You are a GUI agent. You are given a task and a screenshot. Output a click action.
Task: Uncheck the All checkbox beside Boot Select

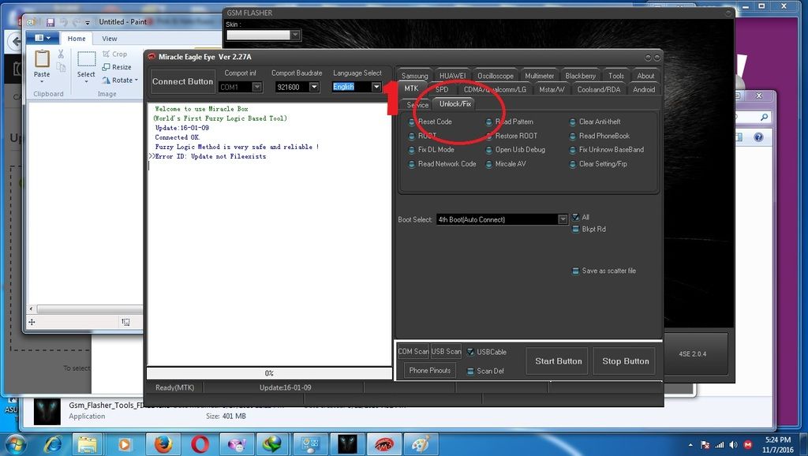point(575,217)
